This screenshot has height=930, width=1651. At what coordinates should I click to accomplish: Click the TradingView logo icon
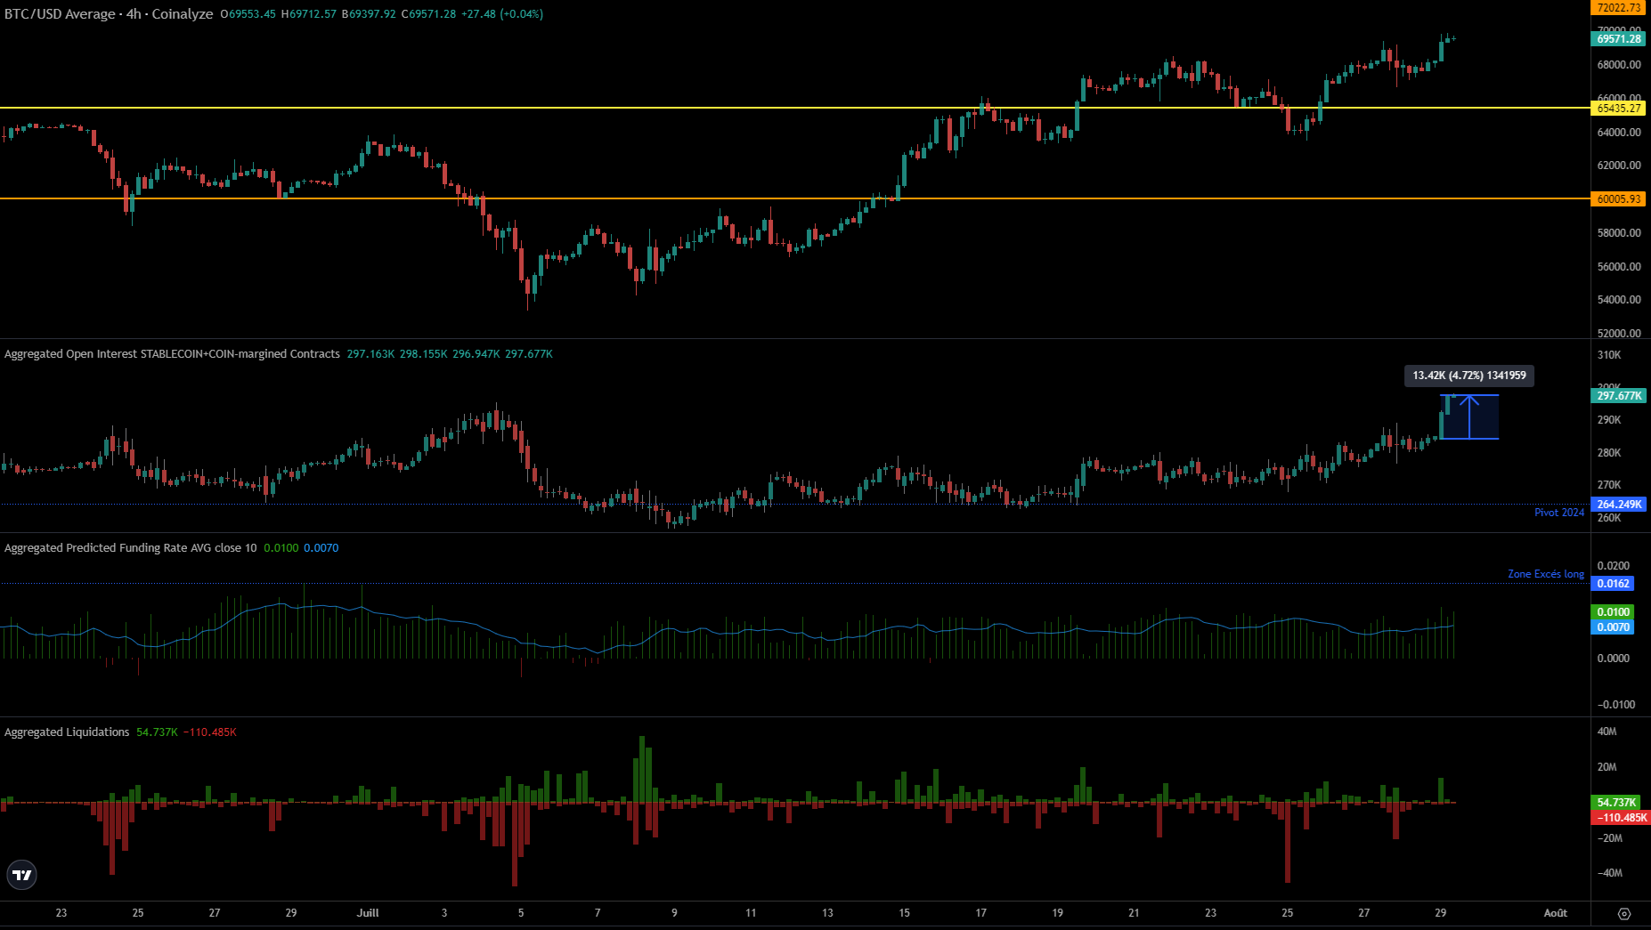pos(21,875)
